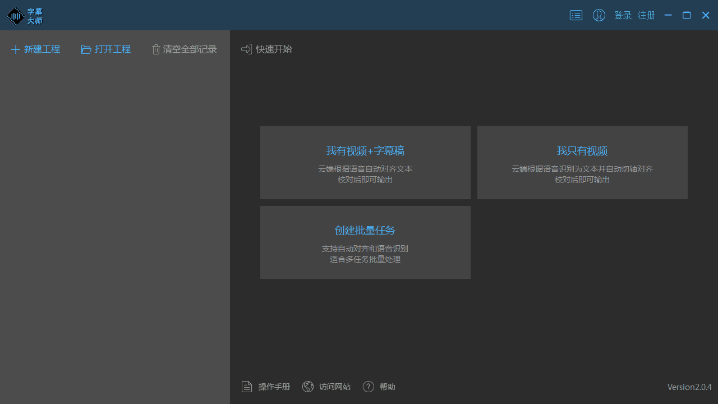
Task: Click the 字幕大师 app logo
Action: point(24,16)
